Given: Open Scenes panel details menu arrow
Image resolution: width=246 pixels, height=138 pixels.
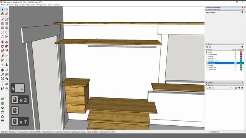Looking at the screenshot, I should point(242,88).
